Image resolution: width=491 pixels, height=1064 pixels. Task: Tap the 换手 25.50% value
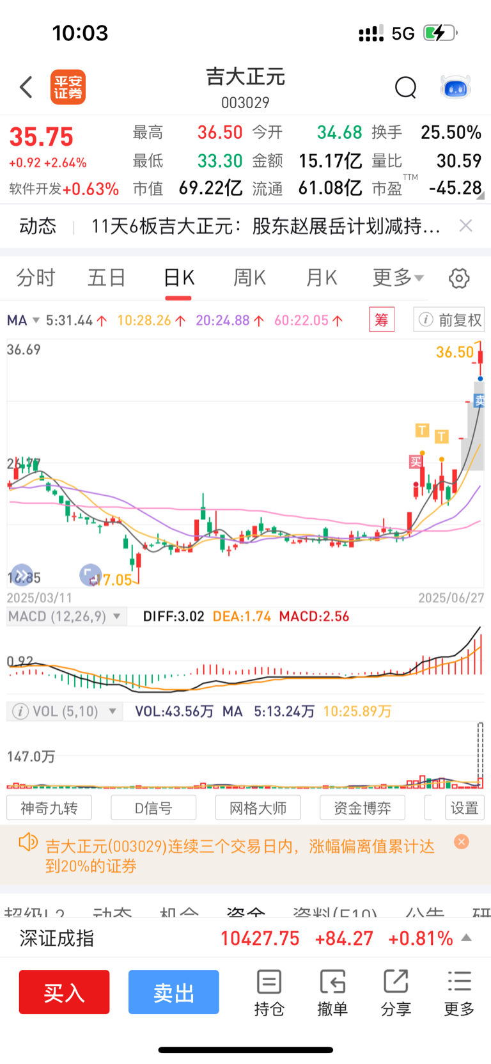[x=451, y=132]
